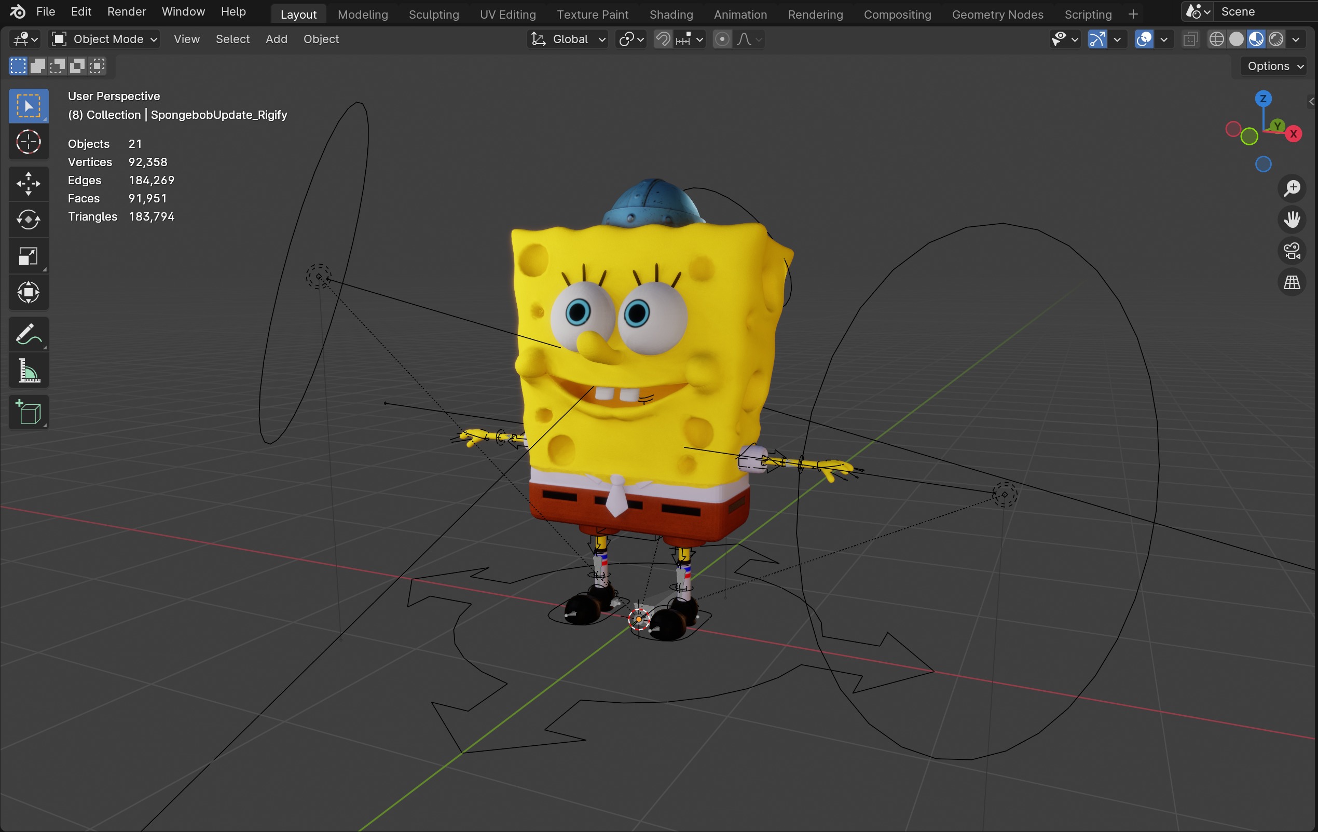This screenshot has height=832, width=1318.
Task: Switch to Wireframe viewport shading
Action: pyautogui.click(x=1216, y=39)
